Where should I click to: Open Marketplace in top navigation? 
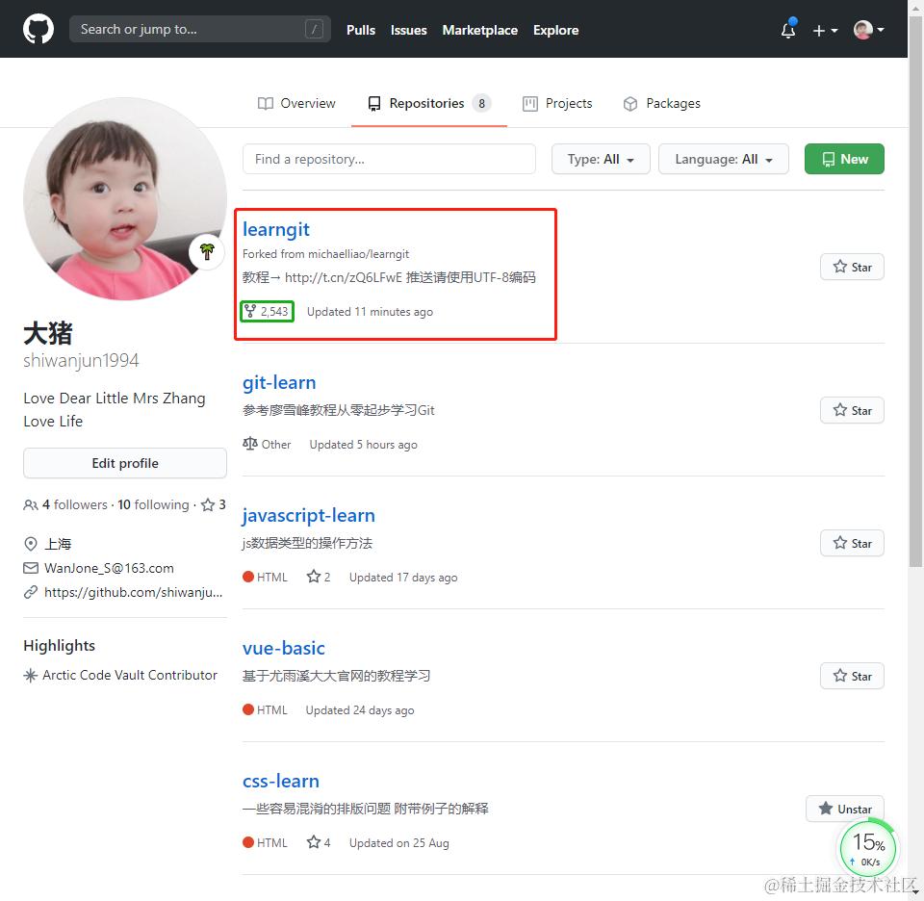coord(479,30)
